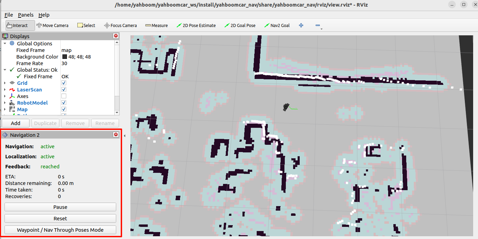Click the Map checkered icon
The image size is (478, 239).
tap(12, 109)
